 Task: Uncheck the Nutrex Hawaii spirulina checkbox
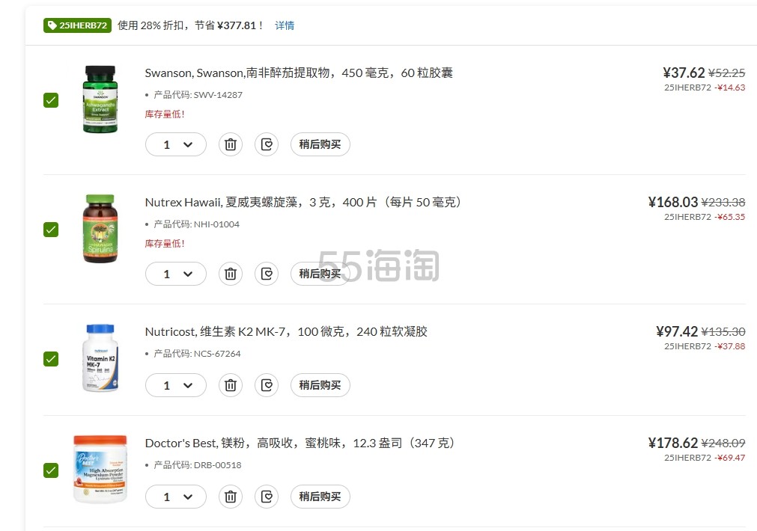click(x=51, y=230)
